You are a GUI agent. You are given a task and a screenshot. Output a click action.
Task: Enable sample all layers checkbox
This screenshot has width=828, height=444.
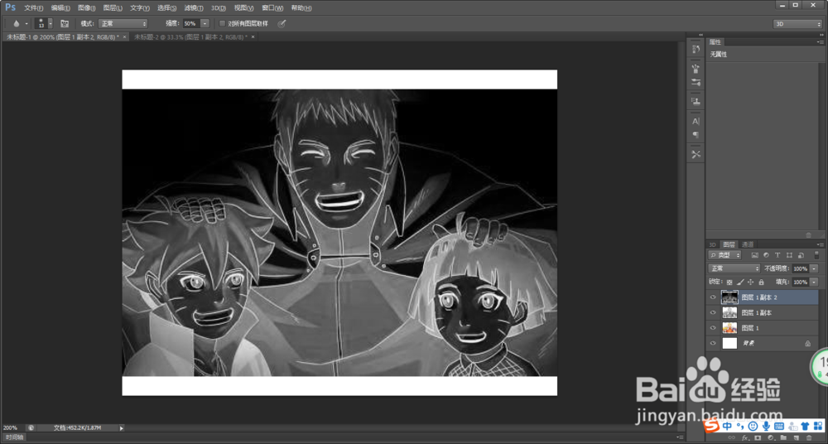pos(222,24)
